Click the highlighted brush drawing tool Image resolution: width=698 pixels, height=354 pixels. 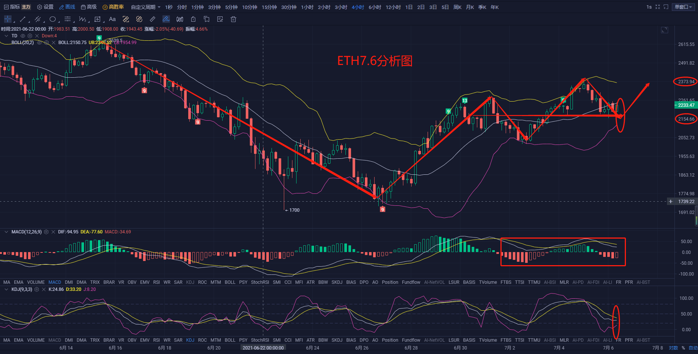pos(166,19)
